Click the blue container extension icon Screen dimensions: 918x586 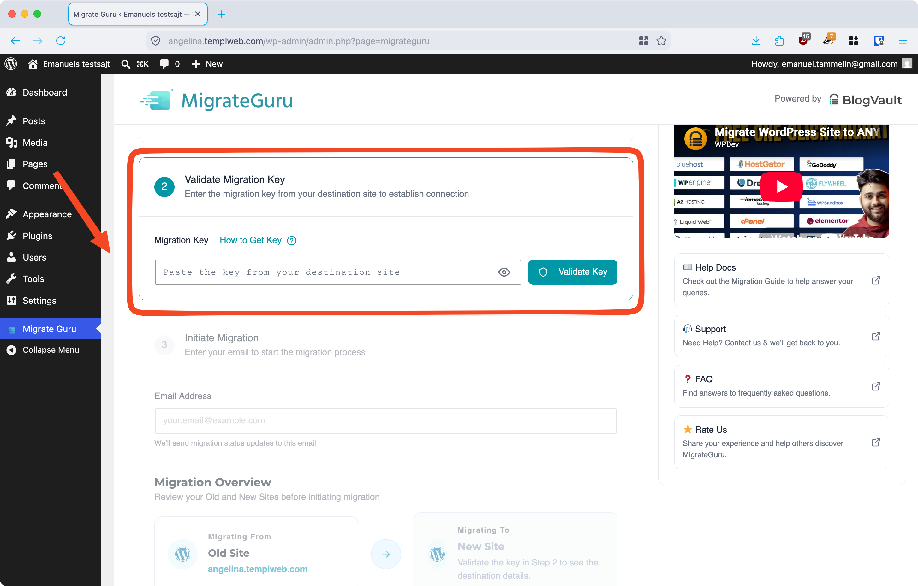pyautogui.click(x=879, y=41)
